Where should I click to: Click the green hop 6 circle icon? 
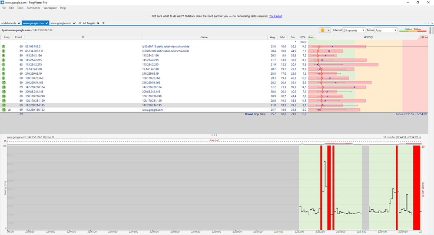coord(3,64)
